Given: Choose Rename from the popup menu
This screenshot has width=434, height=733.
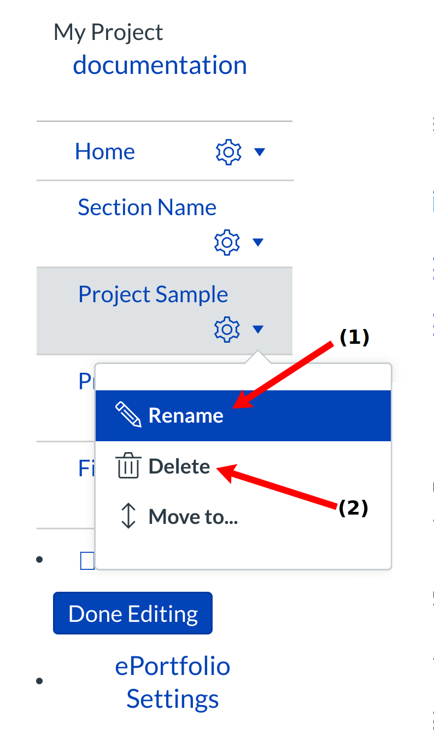Looking at the screenshot, I should pyautogui.click(x=186, y=415).
